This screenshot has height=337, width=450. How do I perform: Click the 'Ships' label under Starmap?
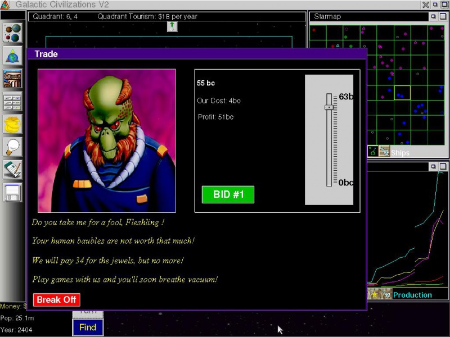tap(400, 153)
